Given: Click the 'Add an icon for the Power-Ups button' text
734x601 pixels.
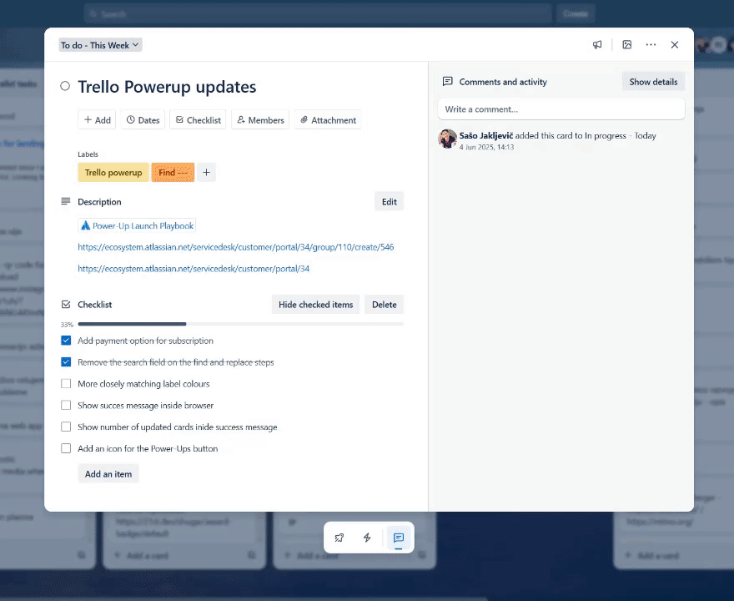Looking at the screenshot, I should click(x=148, y=448).
